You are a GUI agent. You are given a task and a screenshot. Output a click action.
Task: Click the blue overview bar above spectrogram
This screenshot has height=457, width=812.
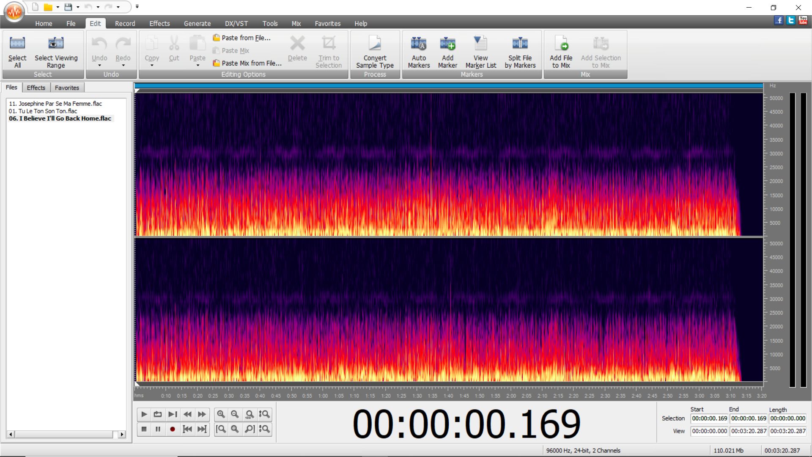pos(448,86)
